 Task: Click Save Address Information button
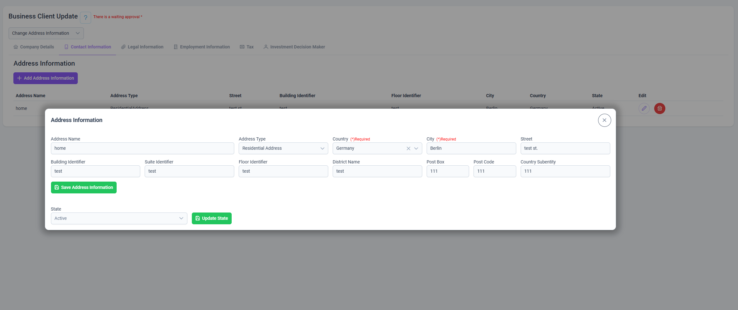click(84, 187)
